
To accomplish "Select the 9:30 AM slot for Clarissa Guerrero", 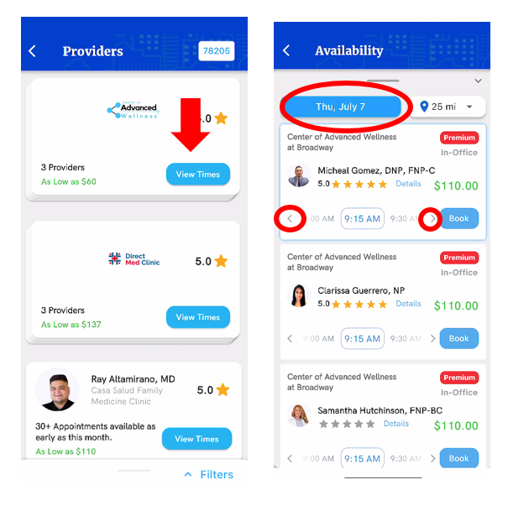I will pyautogui.click(x=406, y=338).
